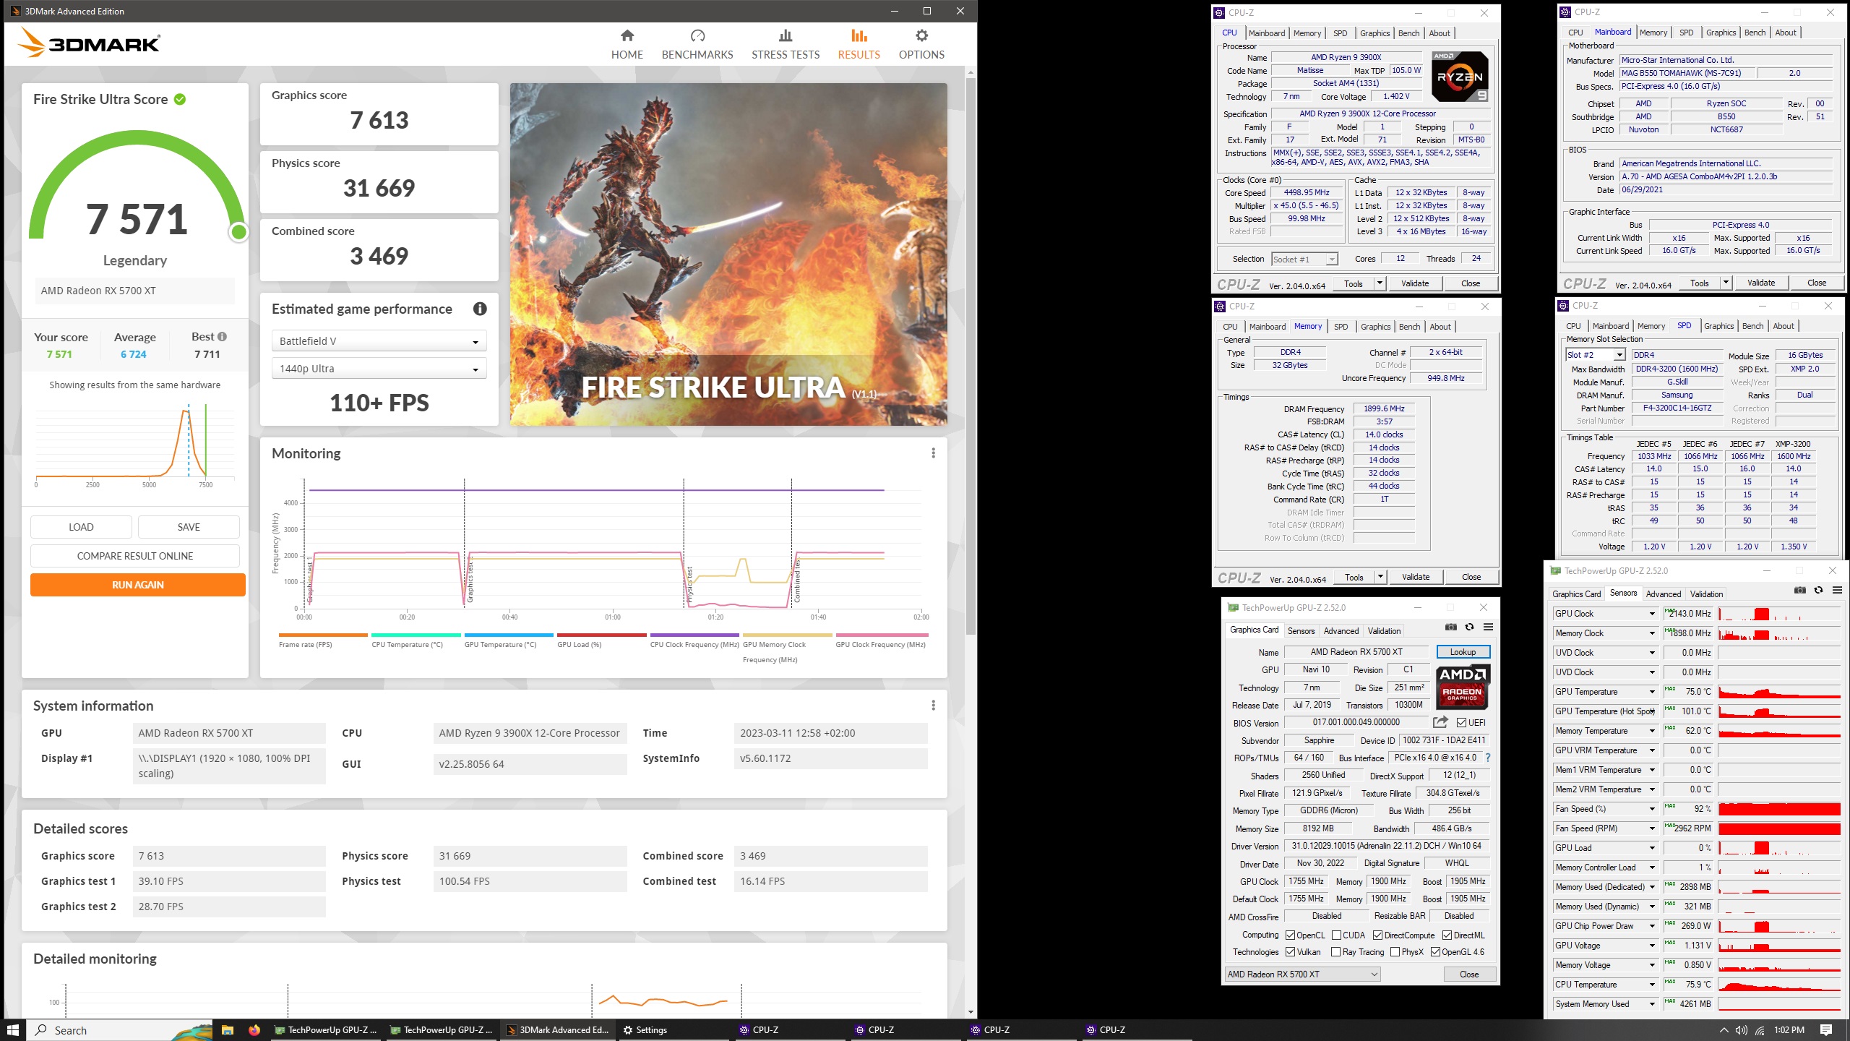Viewport: 1850px width, 1041px height.
Task: Click the SAVE button in 3DMark
Action: point(189,527)
